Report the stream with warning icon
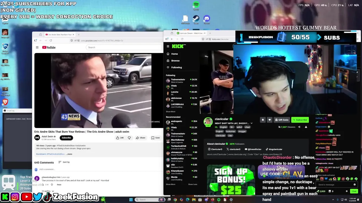Screen dimensions: 362x203 (306, 127)
